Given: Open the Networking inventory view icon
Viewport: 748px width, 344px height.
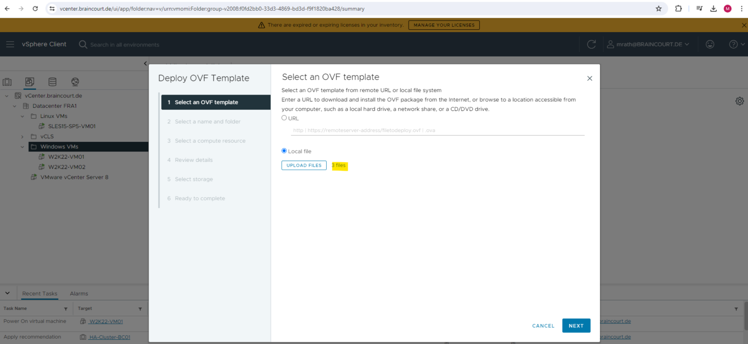Looking at the screenshot, I should [75, 82].
